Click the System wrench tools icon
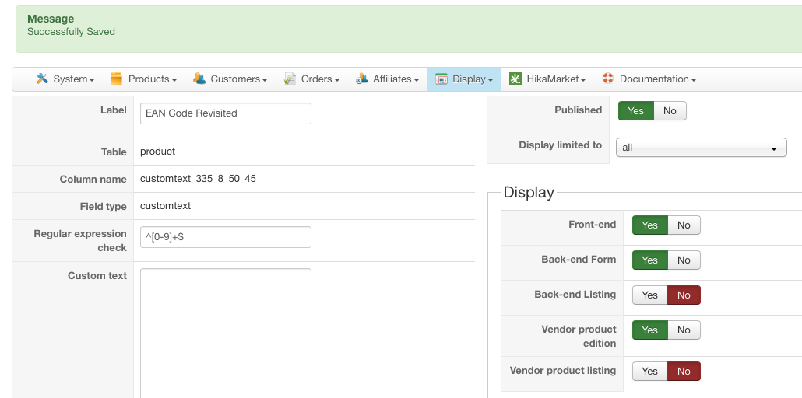 pyautogui.click(x=42, y=79)
